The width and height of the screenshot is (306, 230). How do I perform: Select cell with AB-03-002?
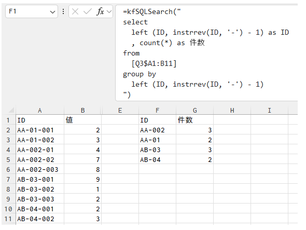point(40,189)
